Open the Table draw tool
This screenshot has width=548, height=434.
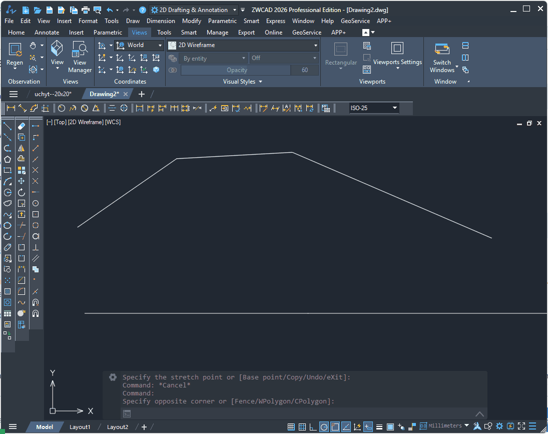coord(8,313)
